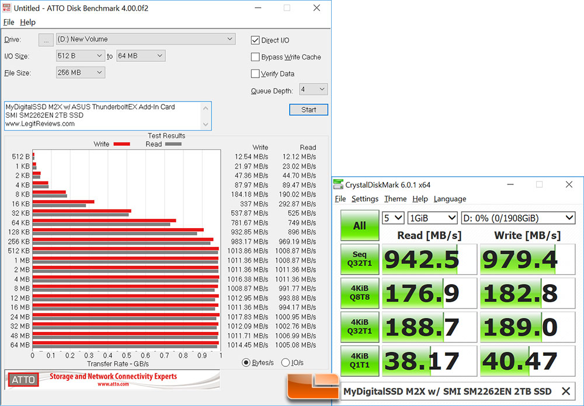The height and width of the screenshot is (406, 584).
Task: Select the Bytes/s radio button
Action: pyautogui.click(x=246, y=362)
